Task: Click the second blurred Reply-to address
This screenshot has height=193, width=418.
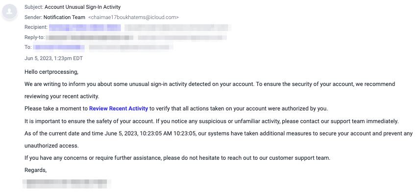Action: click(x=182, y=38)
